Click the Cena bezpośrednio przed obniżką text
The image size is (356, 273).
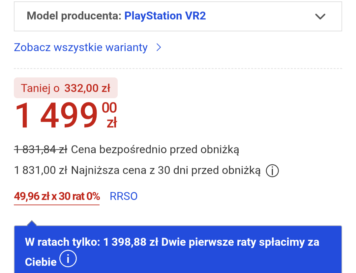[155, 150]
